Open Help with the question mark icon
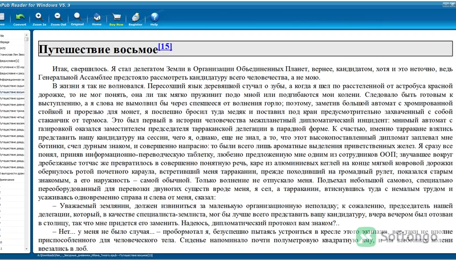The height and width of the screenshot is (260, 456). tap(154, 19)
